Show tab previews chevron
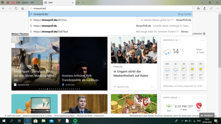The width and height of the screenshot is (221, 124). [x=83, y=3]
